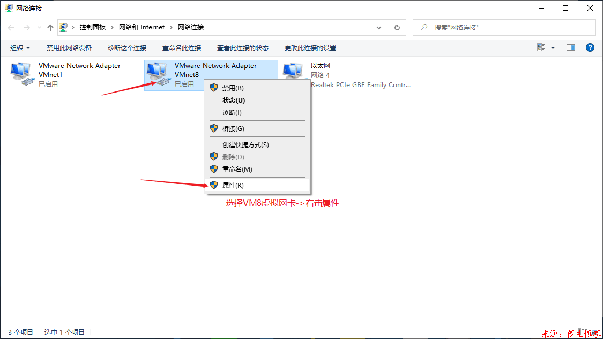Toggle the preview pane icon
Viewport: 603px width, 339px height.
571,48
